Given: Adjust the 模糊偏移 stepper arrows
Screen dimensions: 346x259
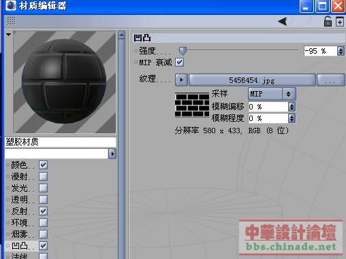Looking at the screenshot, I should 292,107.
